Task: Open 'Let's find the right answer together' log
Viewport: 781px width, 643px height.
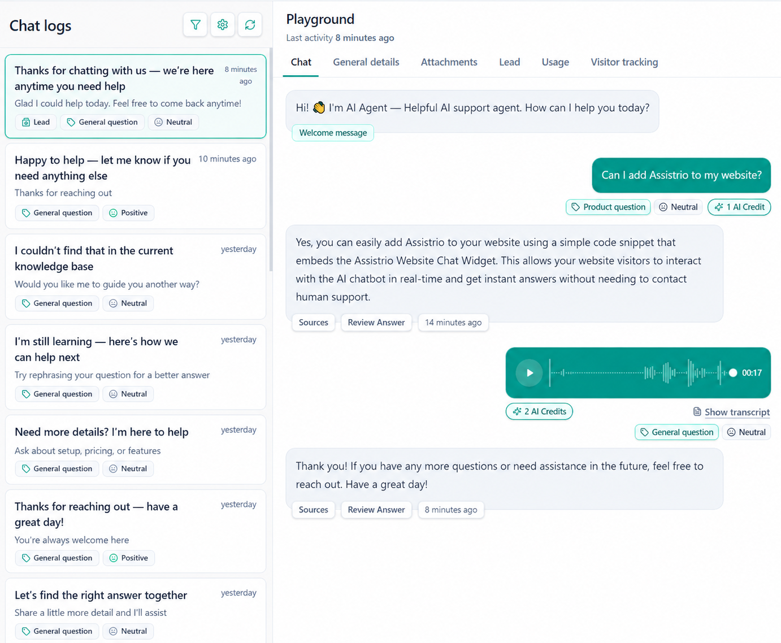Action: click(x=136, y=611)
